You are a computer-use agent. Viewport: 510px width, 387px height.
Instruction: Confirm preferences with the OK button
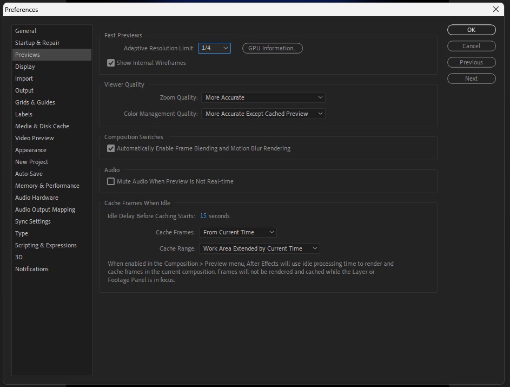tap(471, 30)
